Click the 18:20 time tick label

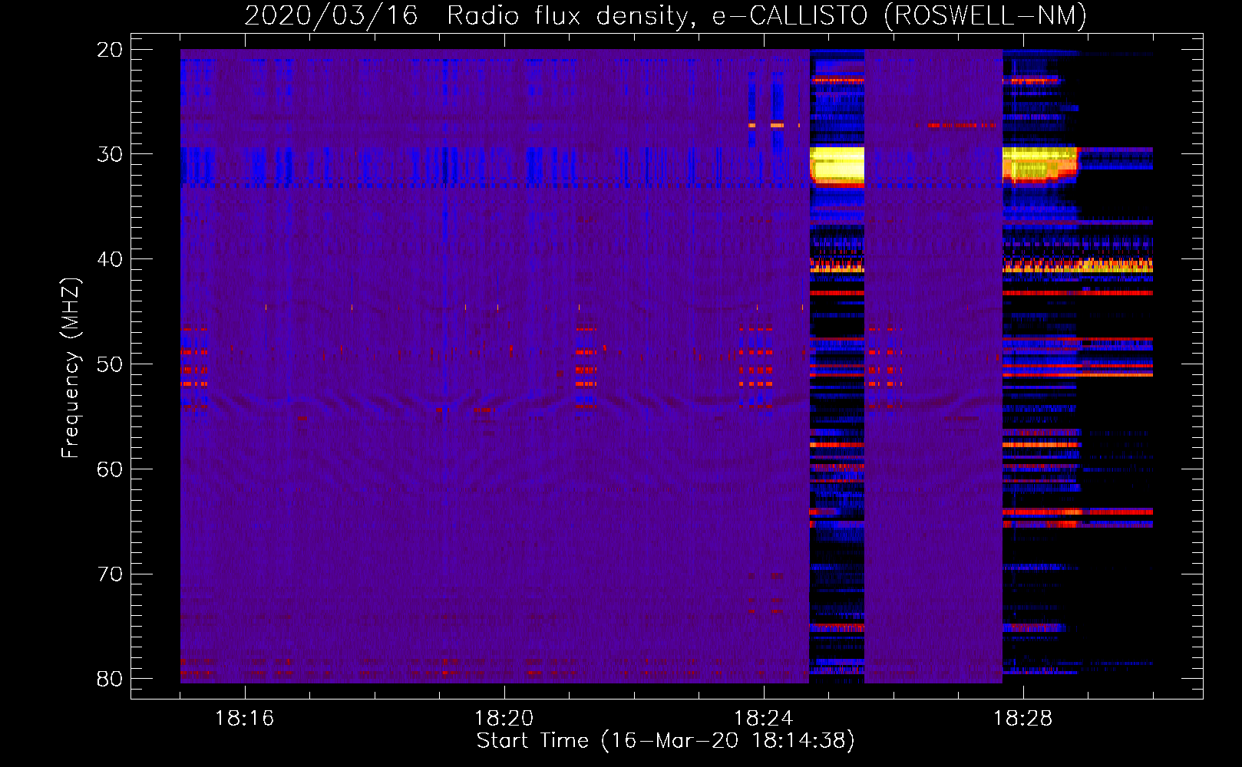tap(504, 719)
